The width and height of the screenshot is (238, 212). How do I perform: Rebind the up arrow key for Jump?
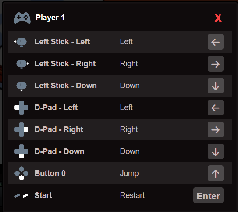click(216, 173)
